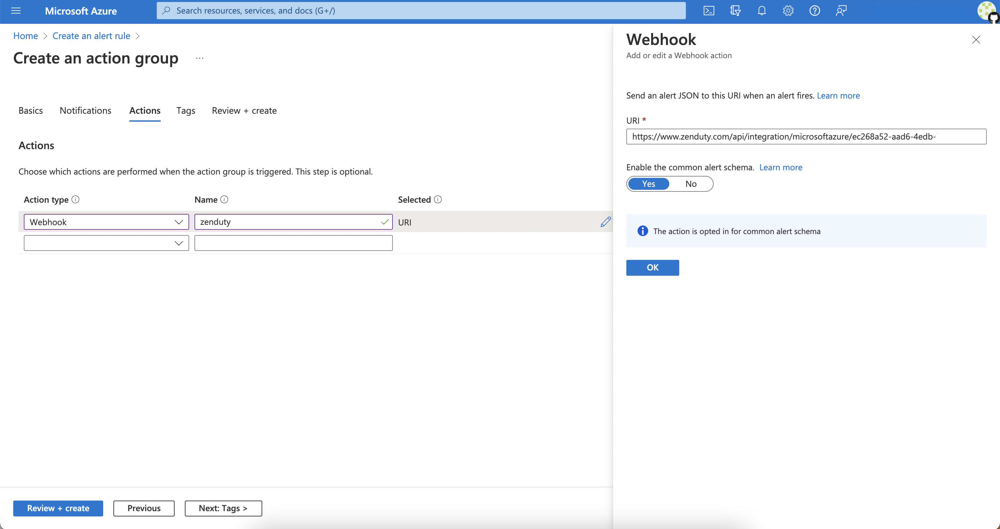Click the help question mark icon

pyautogui.click(x=814, y=11)
